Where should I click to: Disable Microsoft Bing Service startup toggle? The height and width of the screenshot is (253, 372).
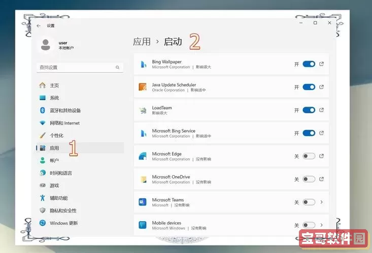coord(309,133)
